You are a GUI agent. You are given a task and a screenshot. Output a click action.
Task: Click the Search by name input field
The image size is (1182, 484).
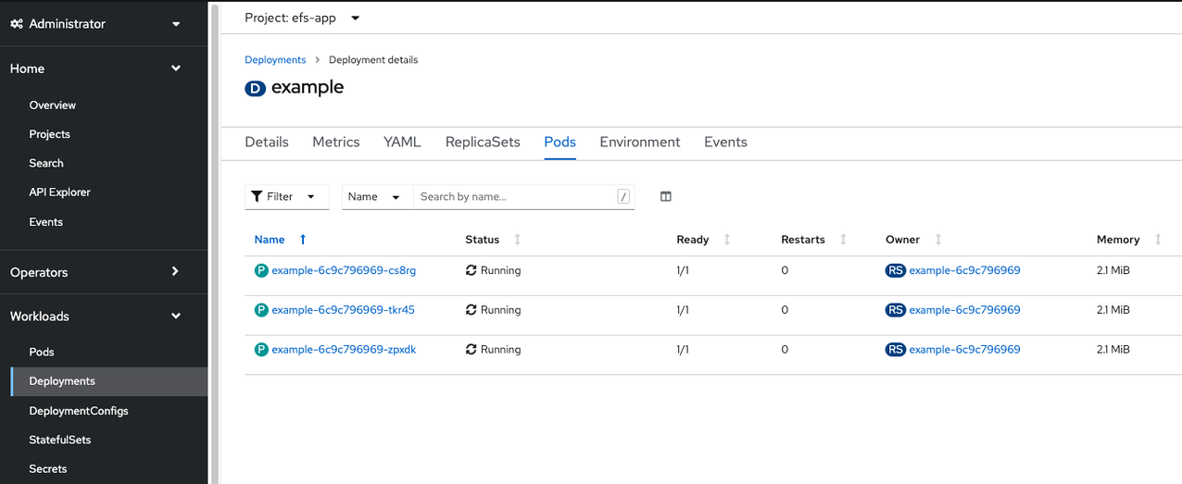(x=514, y=196)
